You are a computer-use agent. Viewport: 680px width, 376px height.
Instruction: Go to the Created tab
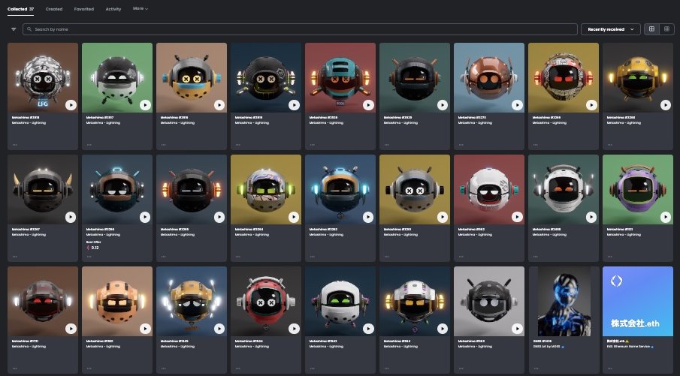coord(54,9)
